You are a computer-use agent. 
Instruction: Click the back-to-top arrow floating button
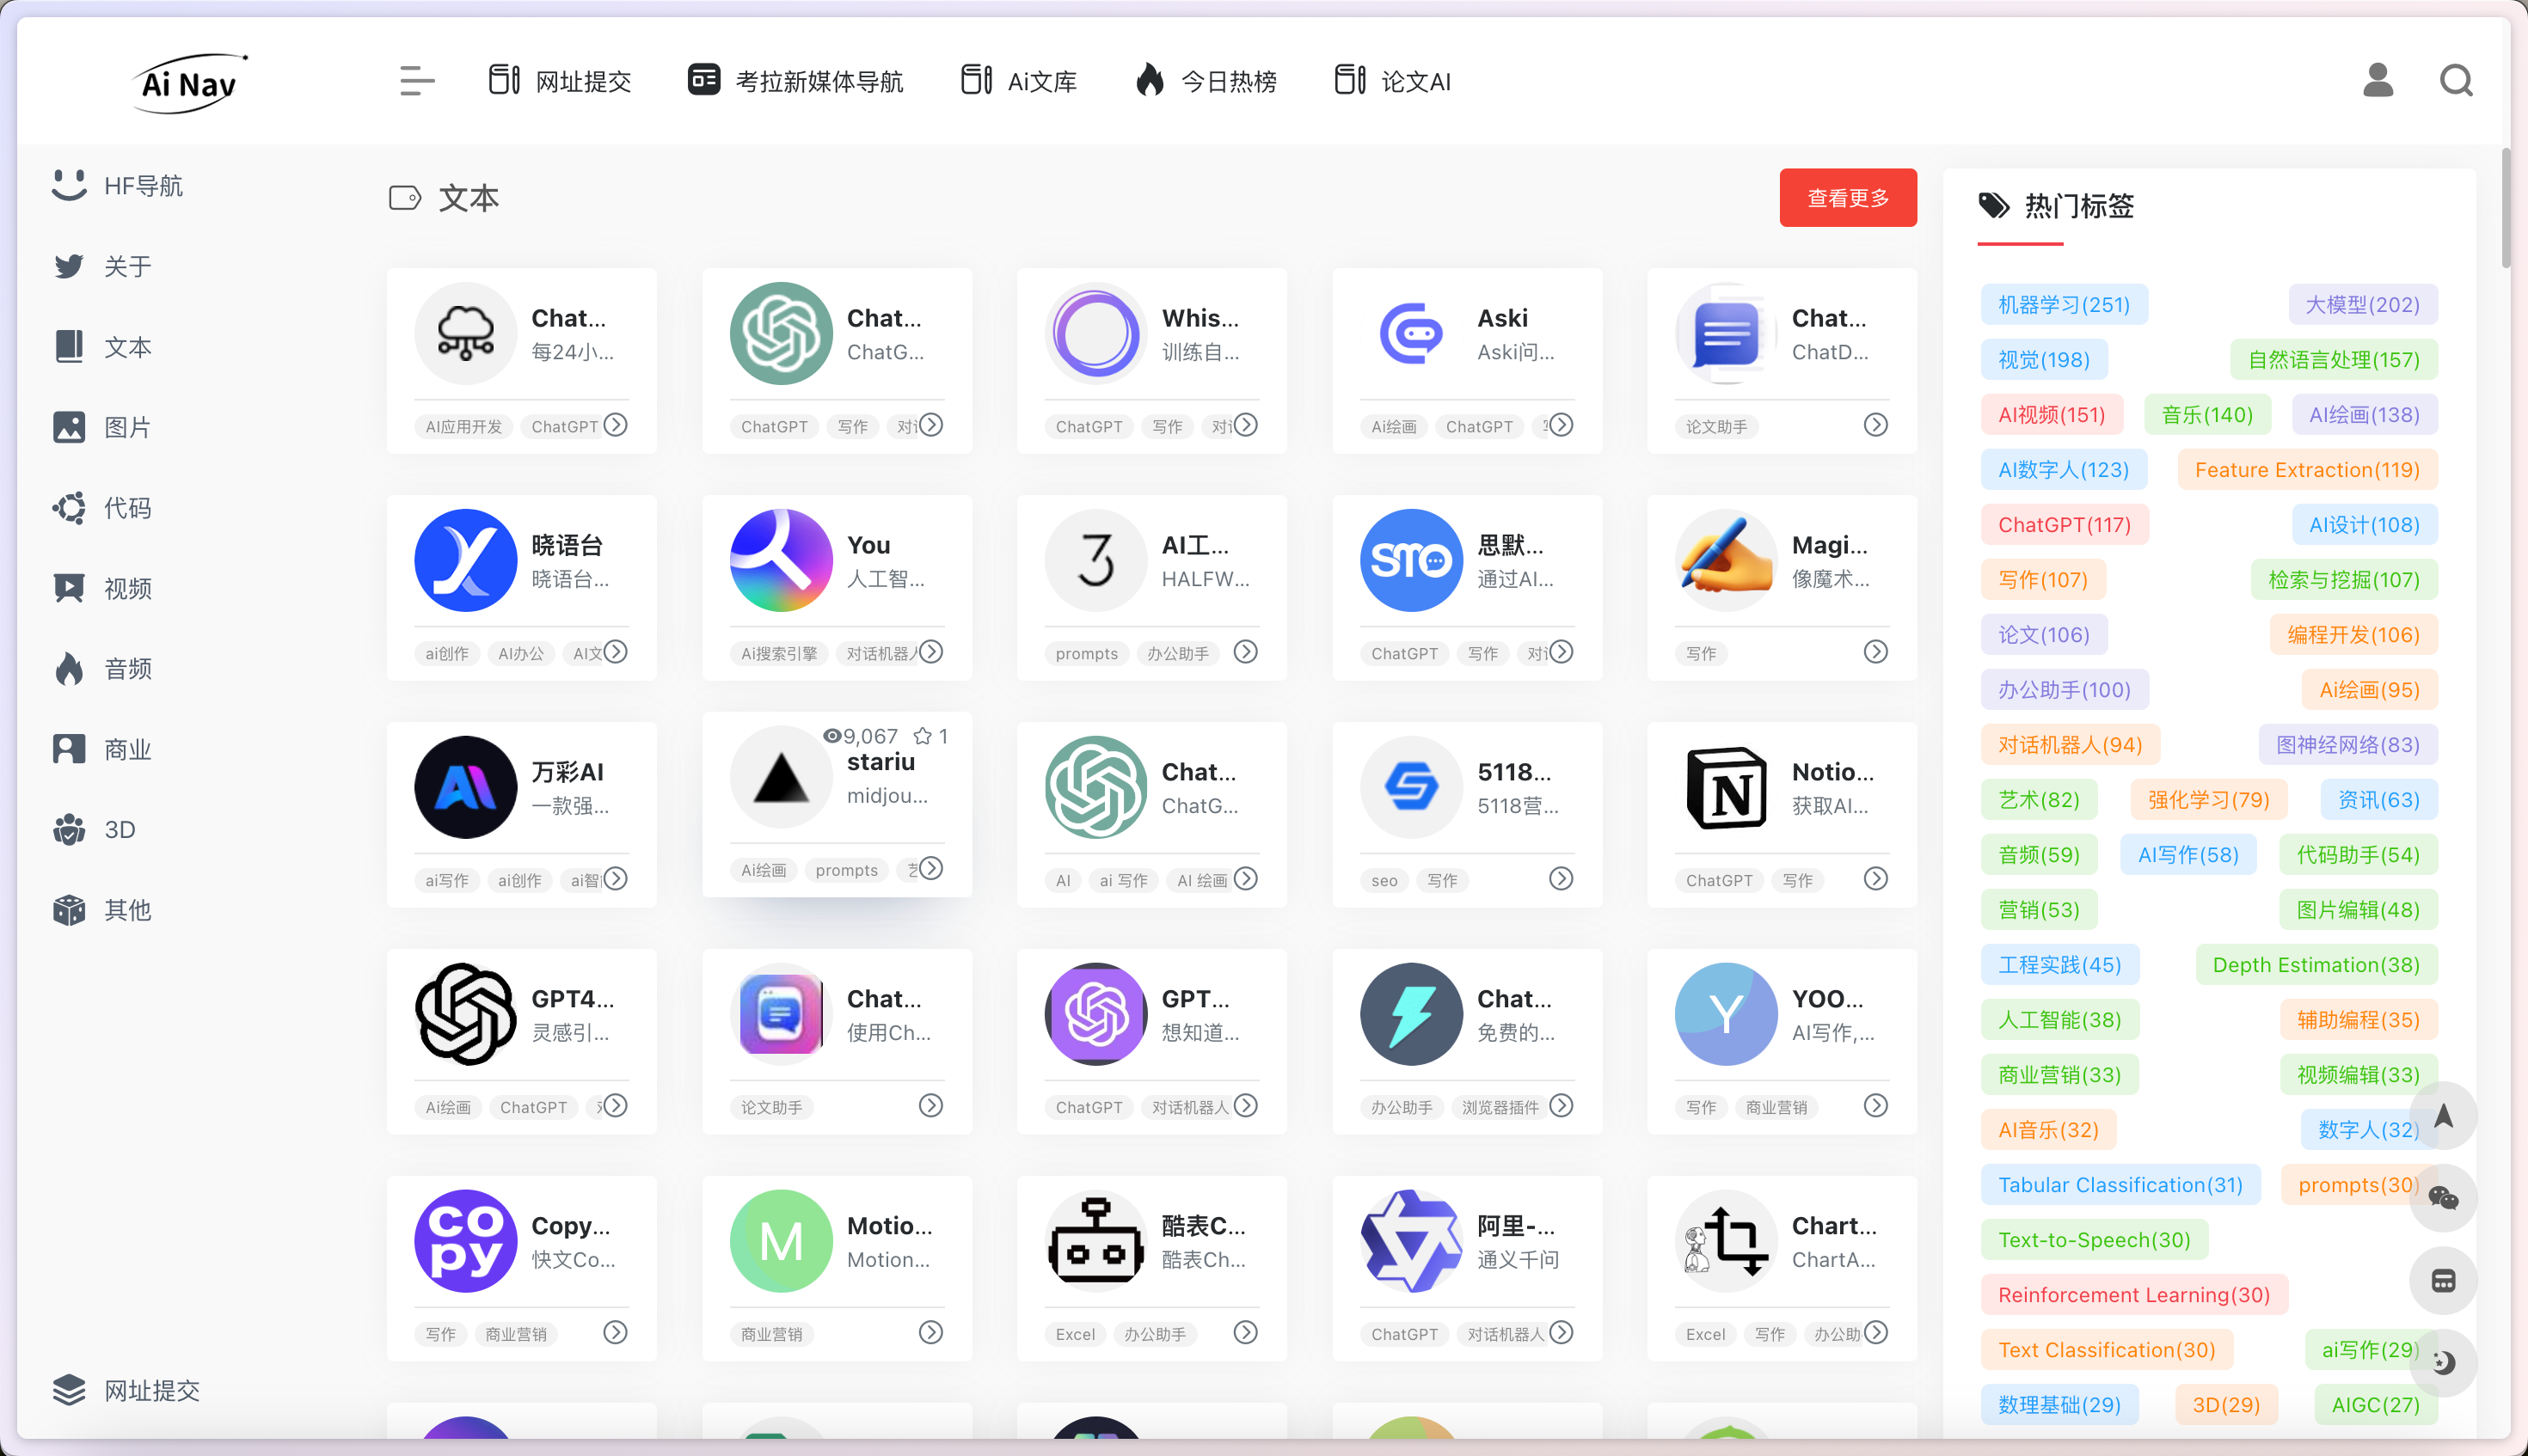click(x=2443, y=1116)
